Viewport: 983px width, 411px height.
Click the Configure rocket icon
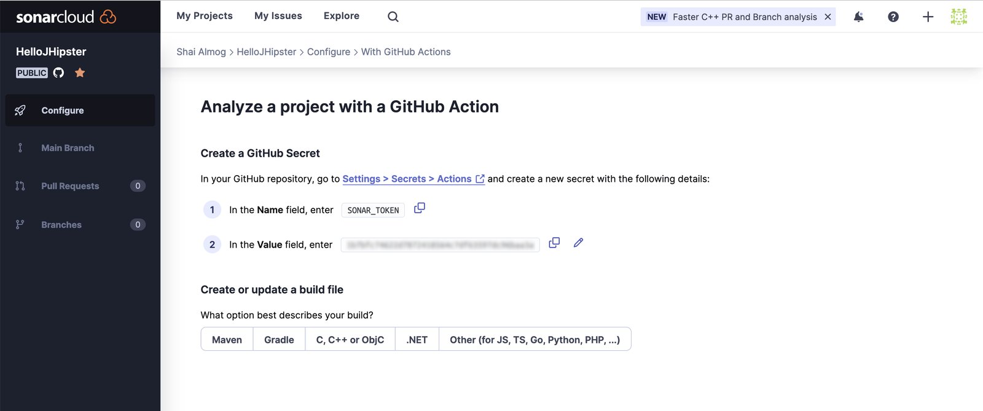[20, 111]
